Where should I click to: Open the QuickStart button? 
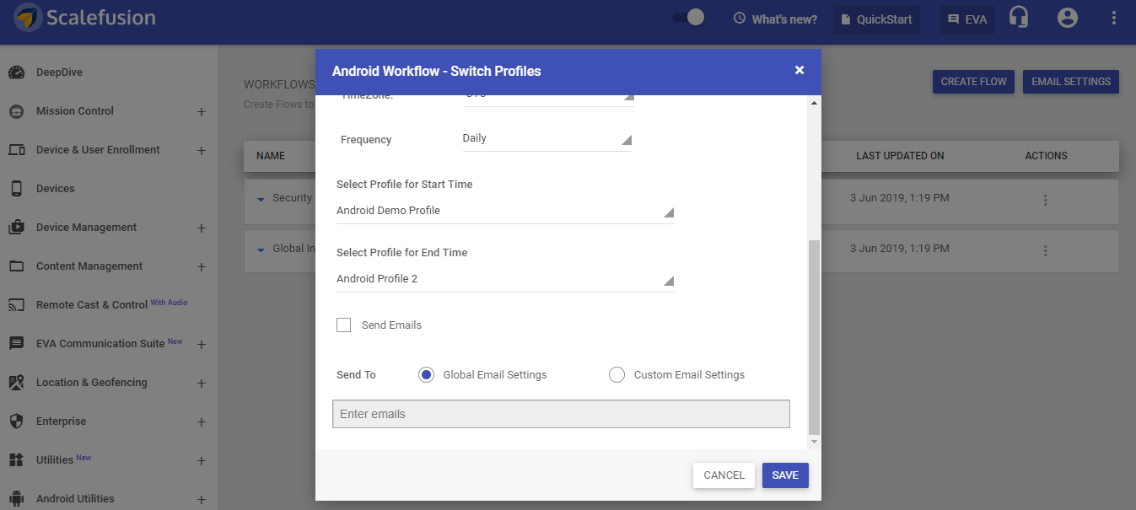[x=876, y=19]
